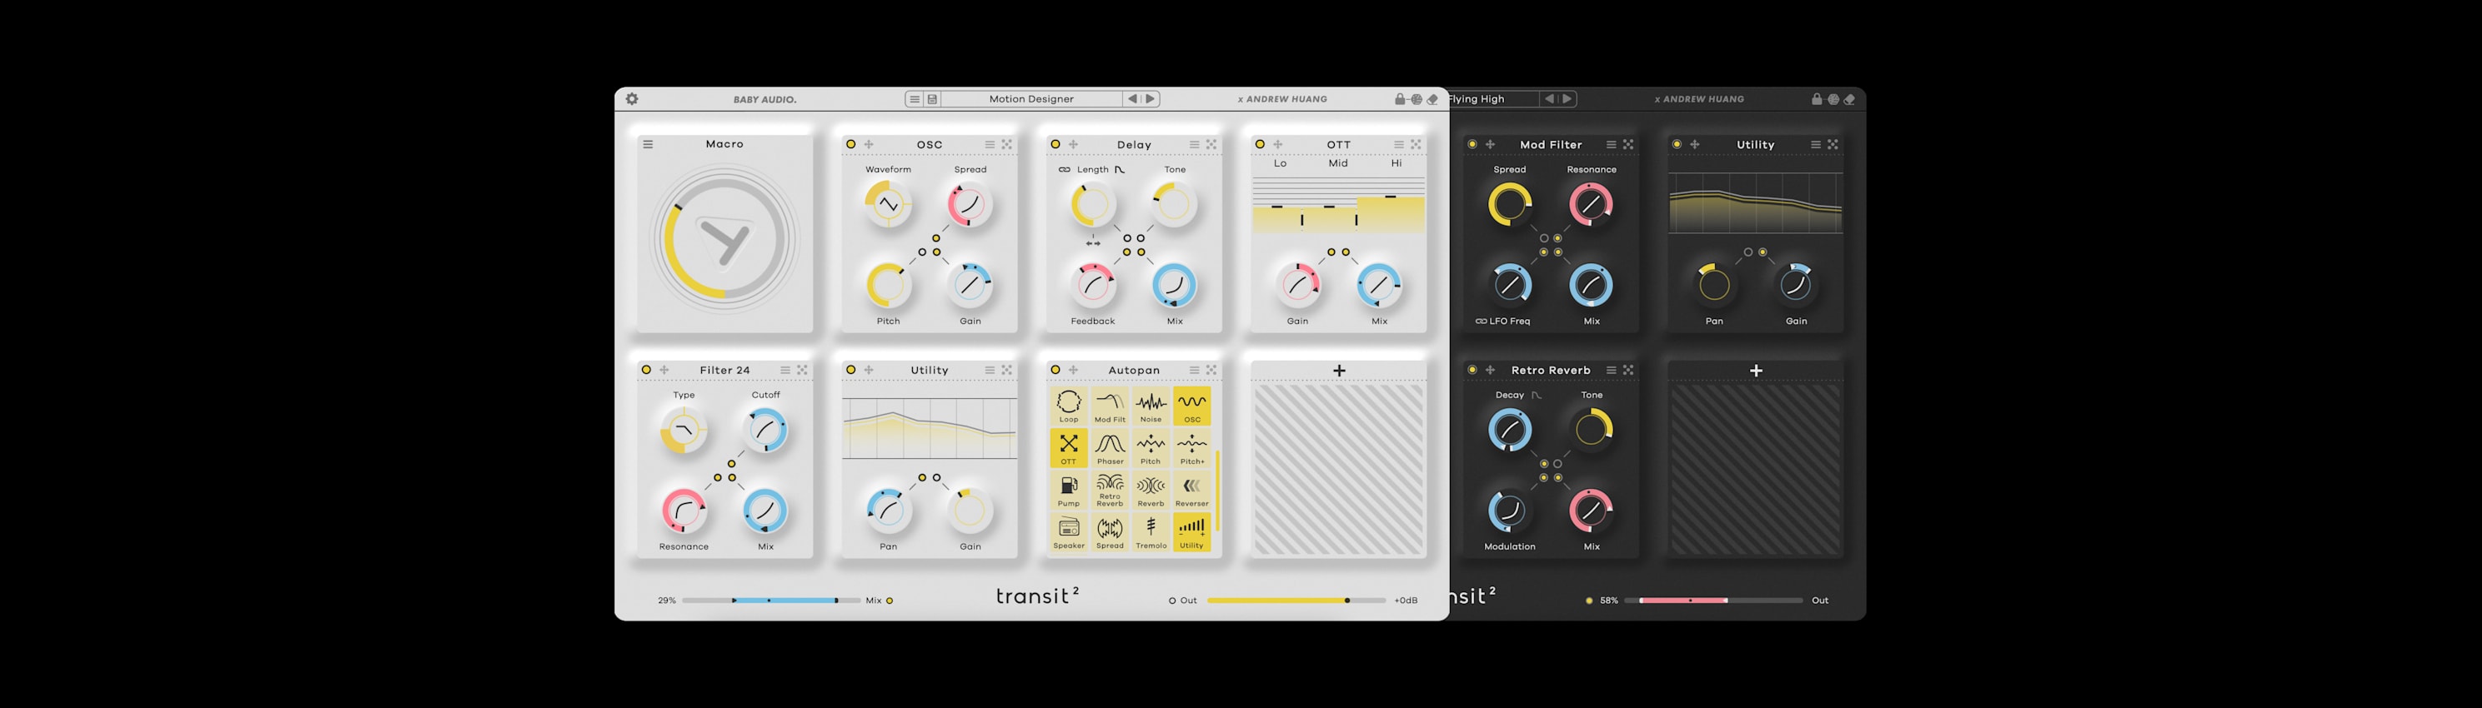This screenshot has width=2482, height=708.
Task: Click the Delay Length sync link icon
Action: click(1064, 169)
